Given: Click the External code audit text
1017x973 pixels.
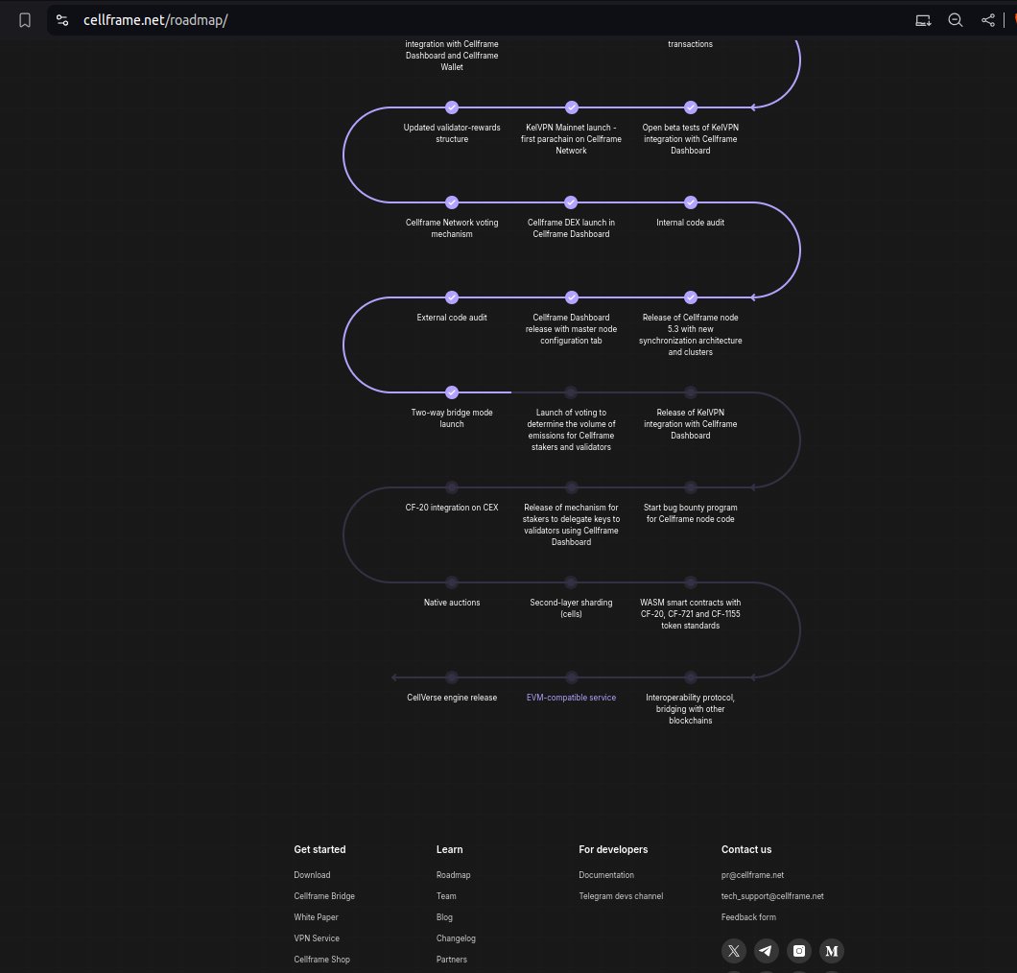Looking at the screenshot, I should click(x=452, y=318).
